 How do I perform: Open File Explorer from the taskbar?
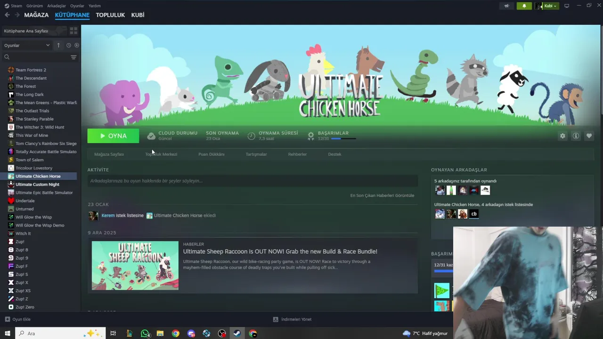click(160, 333)
